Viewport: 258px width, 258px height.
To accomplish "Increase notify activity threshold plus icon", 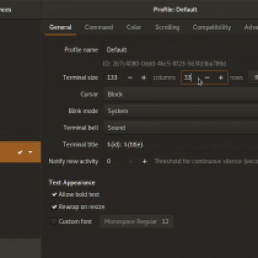I will (x=144, y=161).
